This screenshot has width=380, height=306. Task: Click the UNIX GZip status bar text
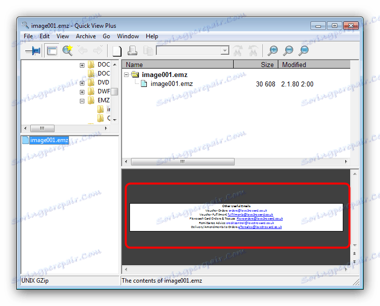coord(35,281)
